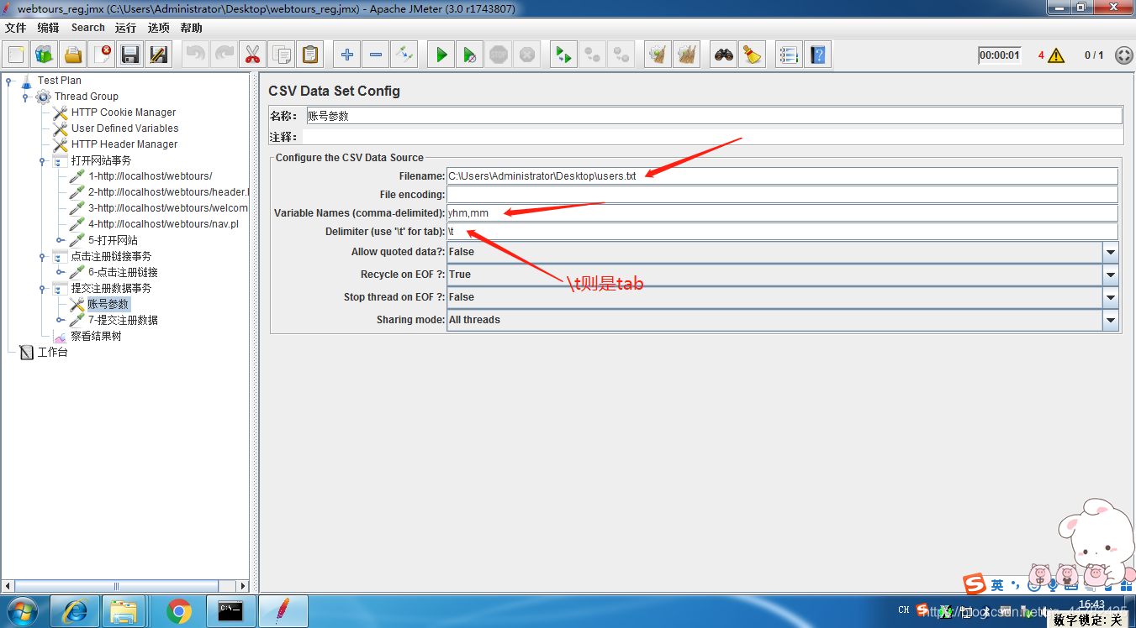1136x628 pixels.
Task: Click the Clear All results icon
Action: 687,55
